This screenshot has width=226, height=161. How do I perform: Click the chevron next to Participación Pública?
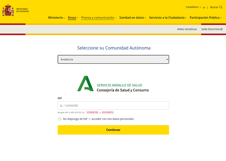click(221, 18)
